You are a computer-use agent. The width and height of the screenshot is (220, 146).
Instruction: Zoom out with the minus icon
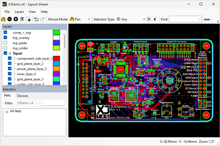pyautogui.click(x=10, y=19)
